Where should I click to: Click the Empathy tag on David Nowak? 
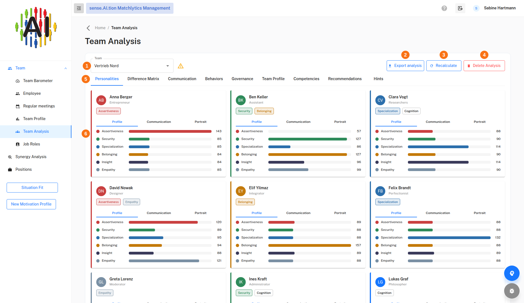point(132,202)
